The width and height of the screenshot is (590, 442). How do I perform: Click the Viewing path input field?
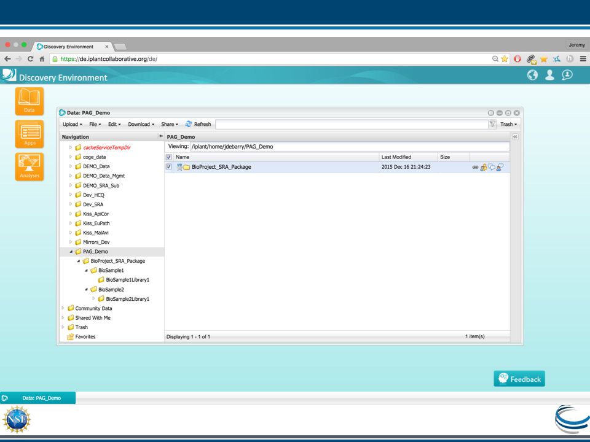(350, 147)
